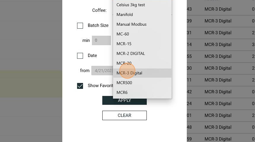Select MCR-2 DIGITAL entry
The image size is (255, 142).
coord(142,53)
